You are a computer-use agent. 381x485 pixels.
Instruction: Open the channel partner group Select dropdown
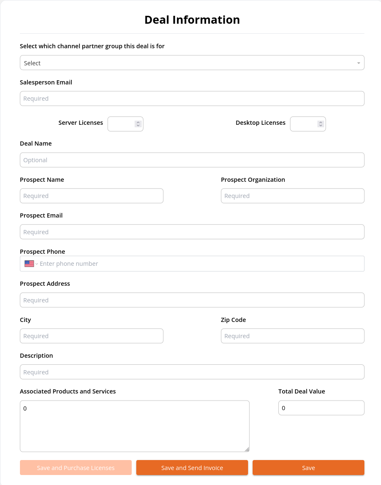tap(192, 63)
